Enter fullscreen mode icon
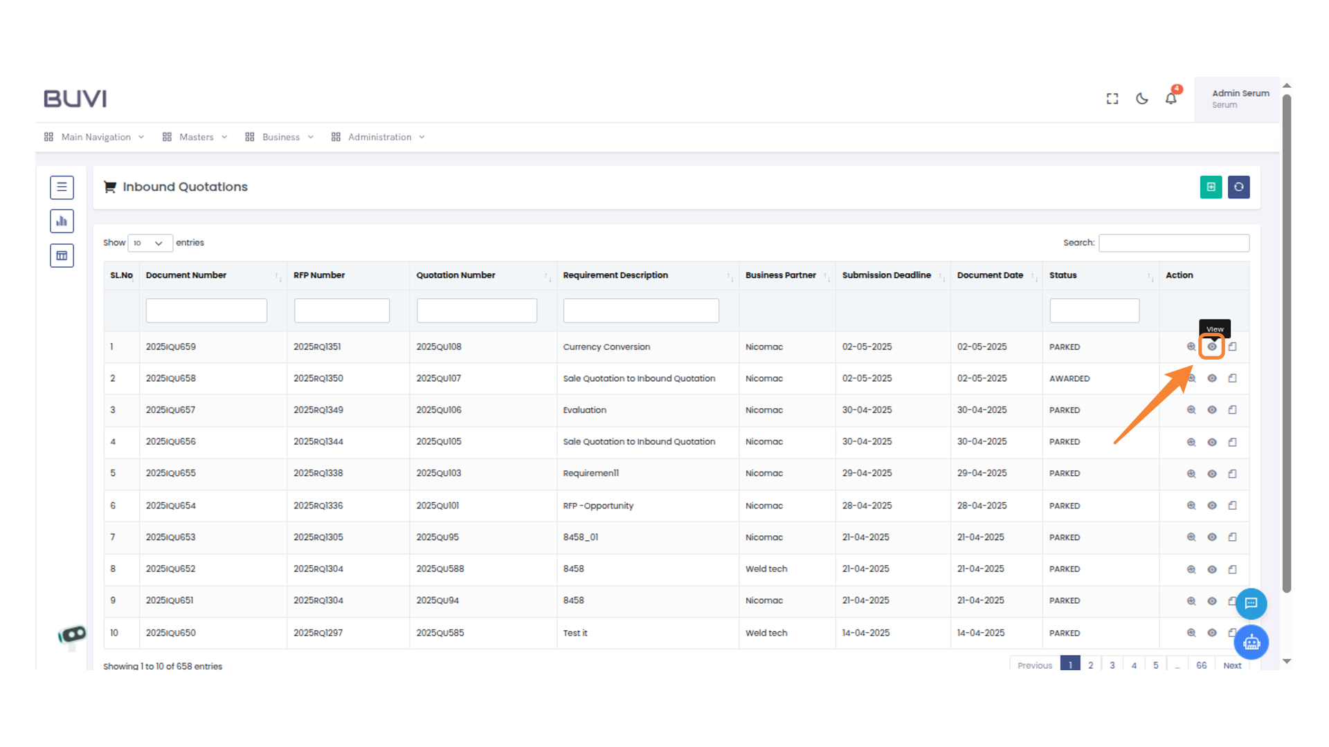This screenshot has height=747, width=1329. pos(1112,99)
